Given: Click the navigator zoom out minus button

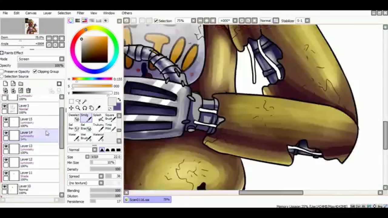Looking at the screenshot, I should coord(49,38).
